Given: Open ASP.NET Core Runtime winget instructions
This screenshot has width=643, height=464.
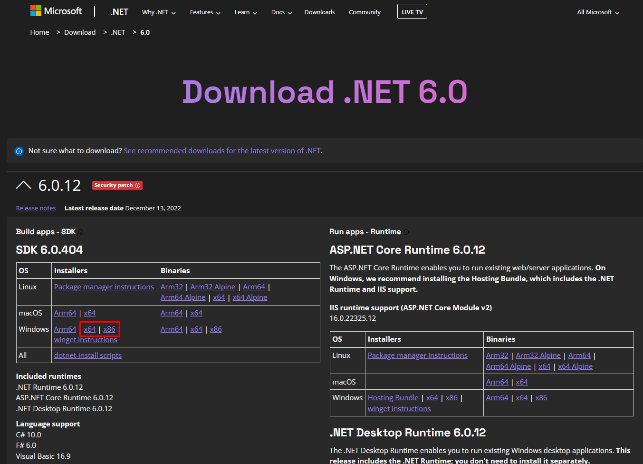Looking at the screenshot, I should (x=399, y=409).
